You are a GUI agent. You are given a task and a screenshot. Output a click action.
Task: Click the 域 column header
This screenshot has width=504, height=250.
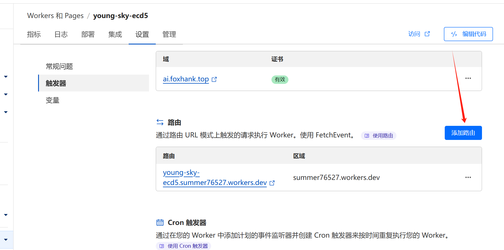click(x=166, y=59)
